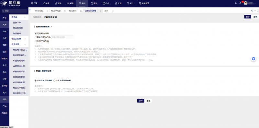The image size is (259, 128).
Task: Select 产品 in the left module bar
Action: pyautogui.click(x=5, y=106)
